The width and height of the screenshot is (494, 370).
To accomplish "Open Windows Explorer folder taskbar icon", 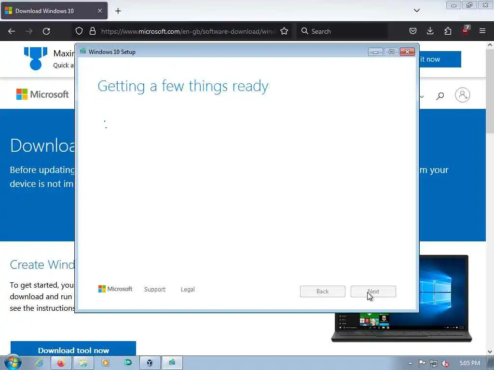I will pos(83,363).
